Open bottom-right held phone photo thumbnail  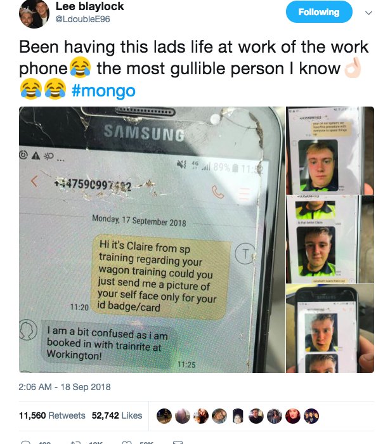(x=330, y=329)
